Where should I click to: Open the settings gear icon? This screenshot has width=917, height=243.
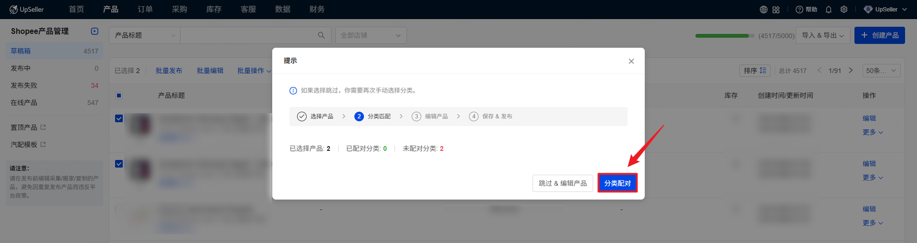tap(844, 10)
